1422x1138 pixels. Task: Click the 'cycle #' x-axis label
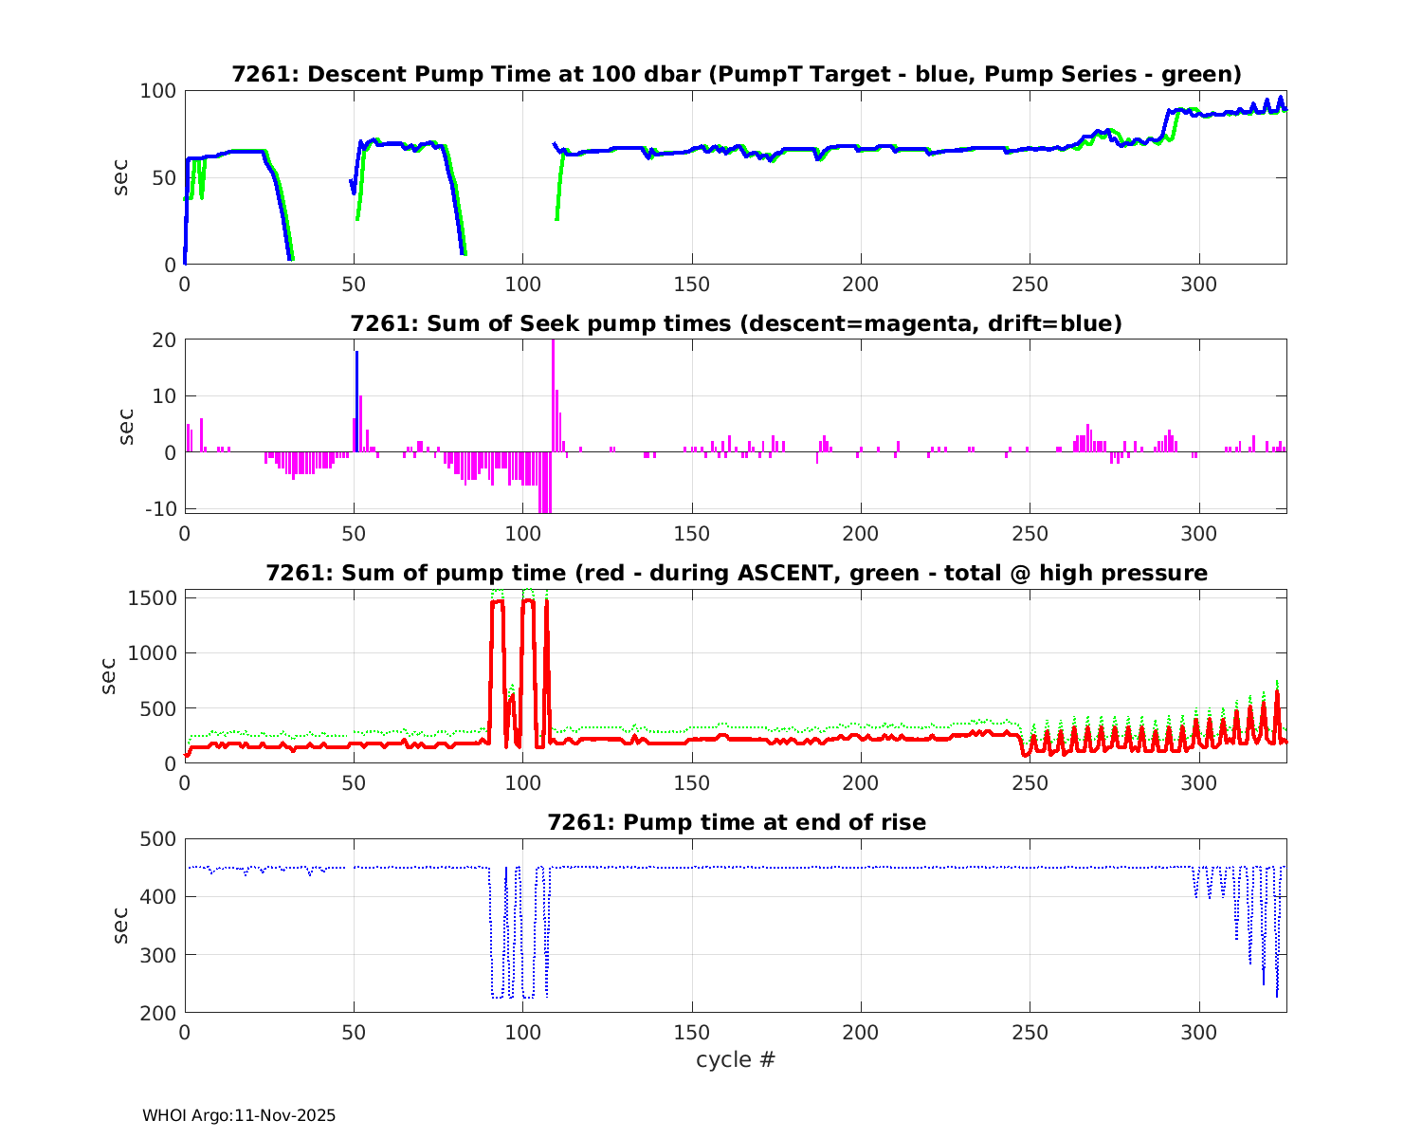tap(736, 1059)
